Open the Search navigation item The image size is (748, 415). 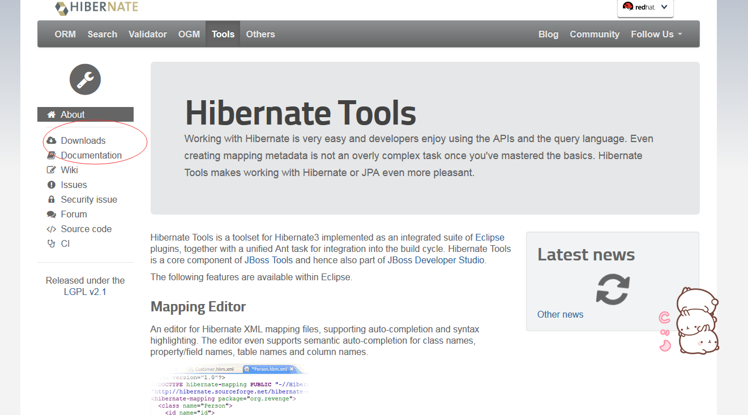pyautogui.click(x=102, y=34)
